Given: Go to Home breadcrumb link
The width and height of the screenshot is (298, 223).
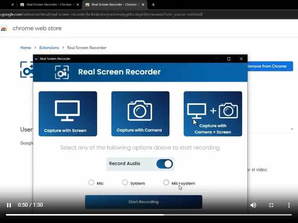Looking at the screenshot, I should [x=26, y=48].
